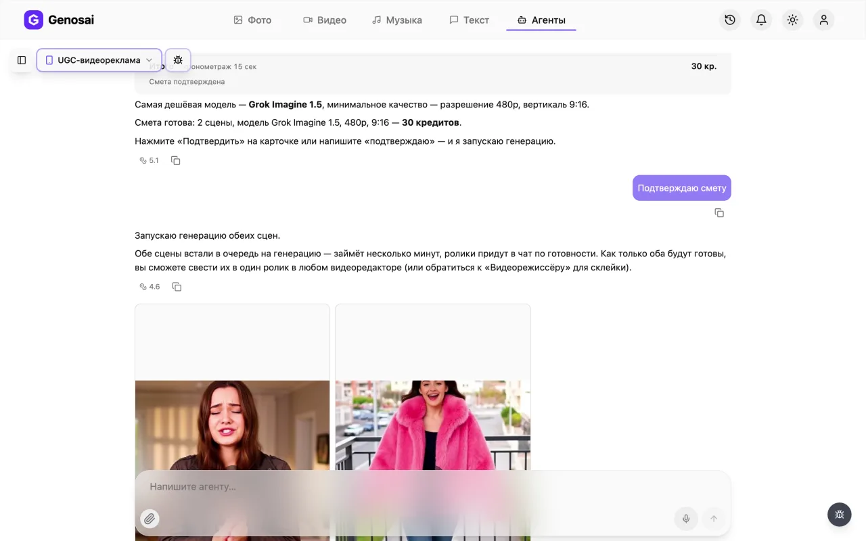This screenshot has height=541, width=866.
Task: Start voice input with microphone icon
Action: [686, 519]
